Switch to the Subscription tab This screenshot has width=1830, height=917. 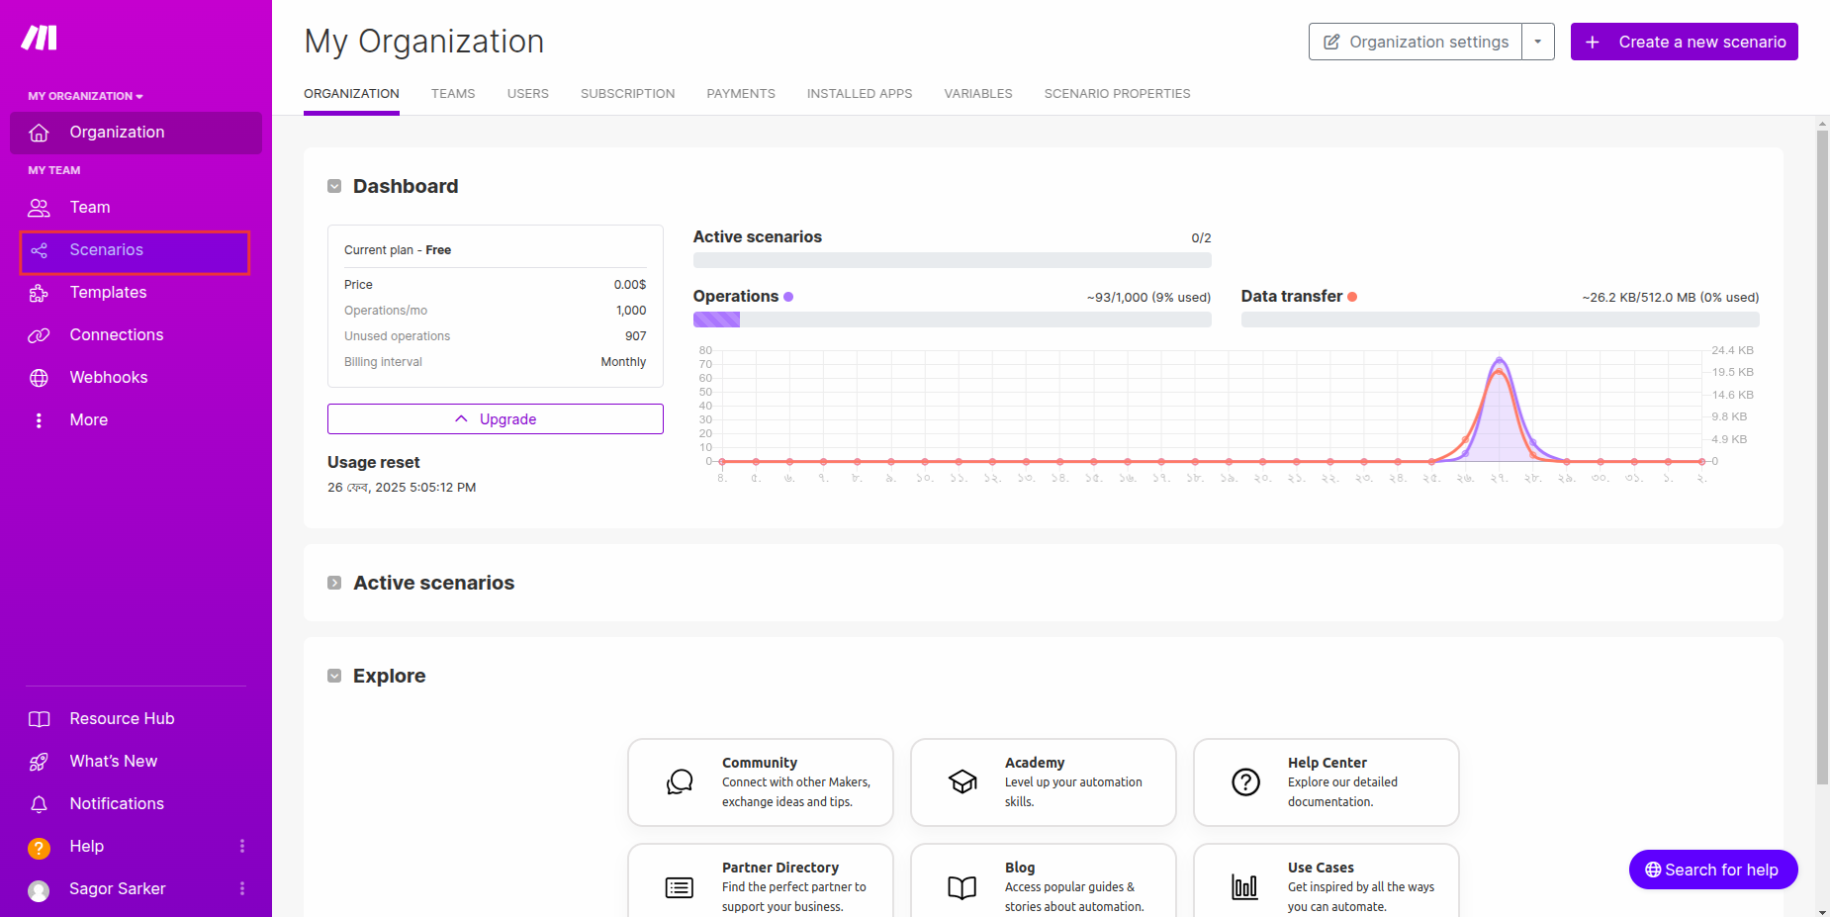click(627, 94)
